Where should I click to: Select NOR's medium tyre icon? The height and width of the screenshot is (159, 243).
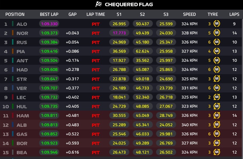217,33
